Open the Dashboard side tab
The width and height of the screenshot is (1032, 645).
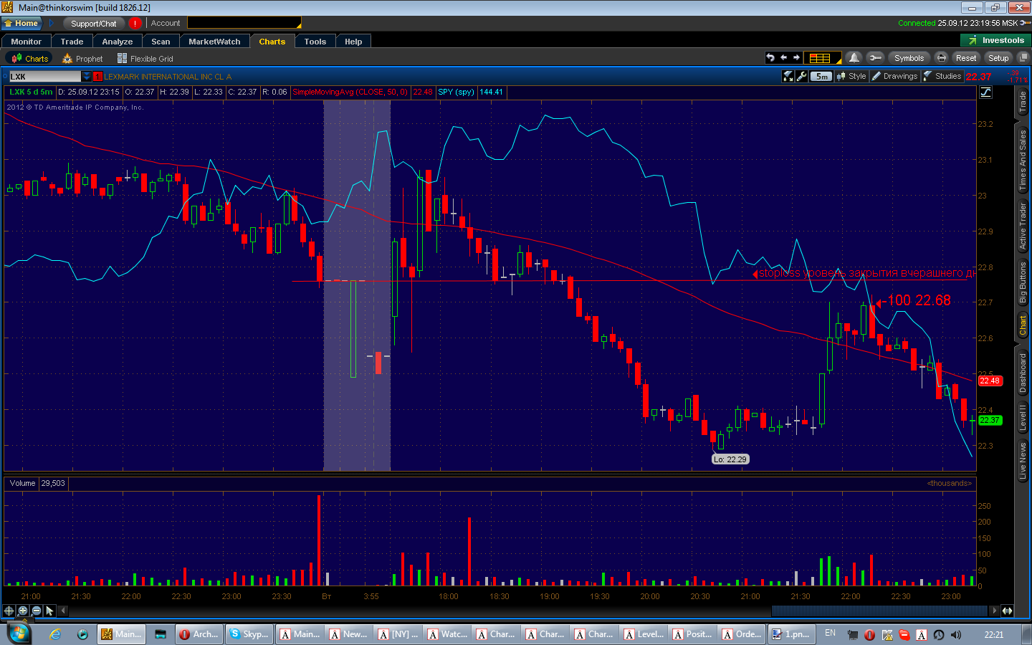click(1023, 373)
